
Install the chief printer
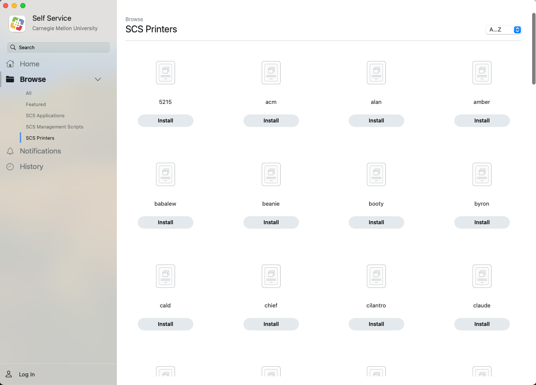(271, 324)
